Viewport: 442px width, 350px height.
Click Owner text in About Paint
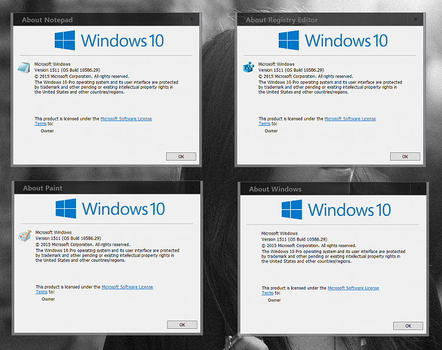tap(48, 299)
